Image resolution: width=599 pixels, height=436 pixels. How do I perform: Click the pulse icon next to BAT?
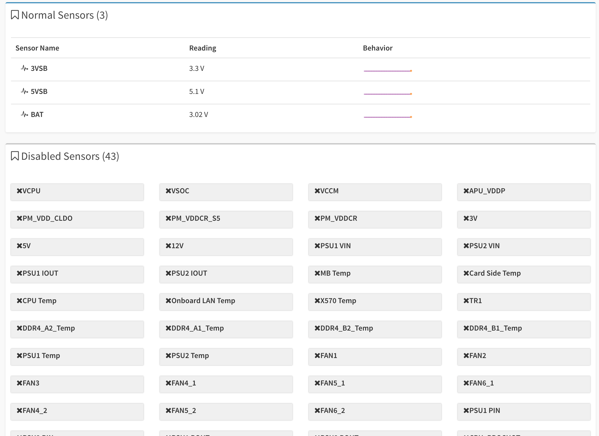click(24, 114)
